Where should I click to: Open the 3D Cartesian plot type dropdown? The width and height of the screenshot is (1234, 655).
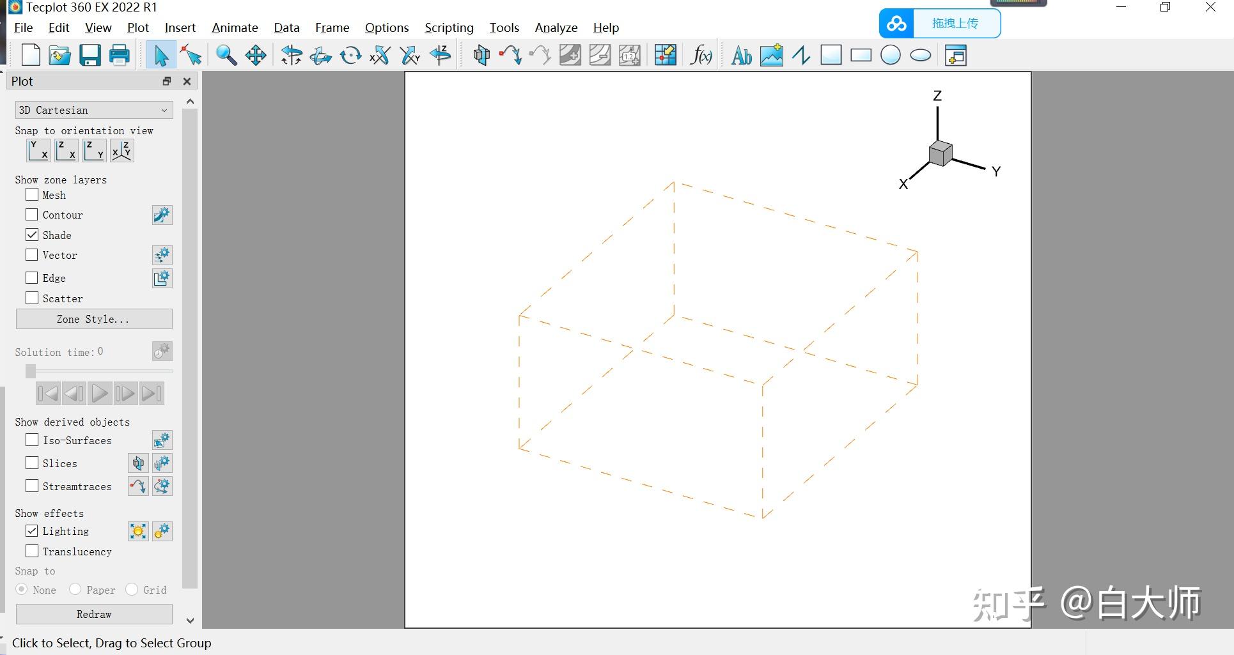pos(93,110)
